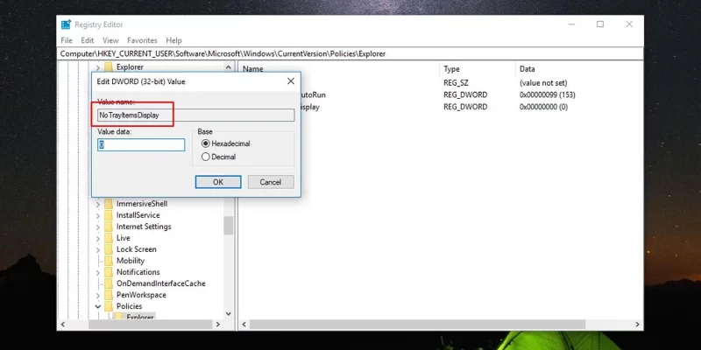Open the Favorites menu

click(x=142, y=40)
